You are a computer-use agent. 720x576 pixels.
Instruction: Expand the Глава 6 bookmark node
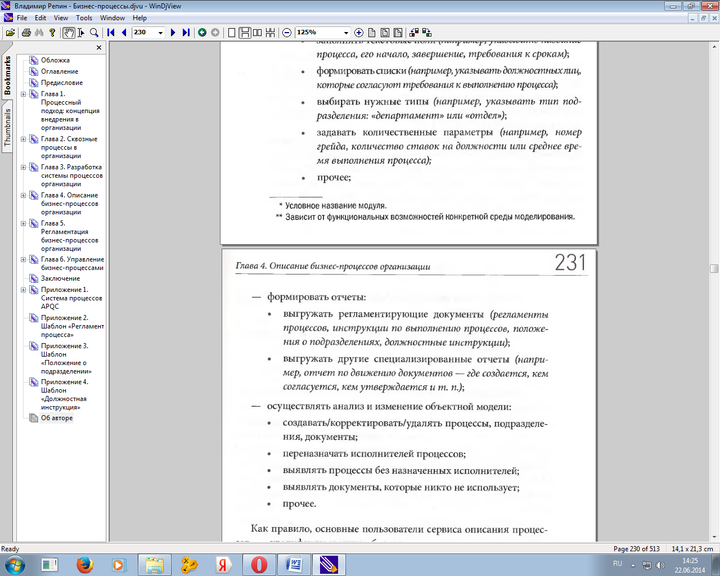(24, 259)
